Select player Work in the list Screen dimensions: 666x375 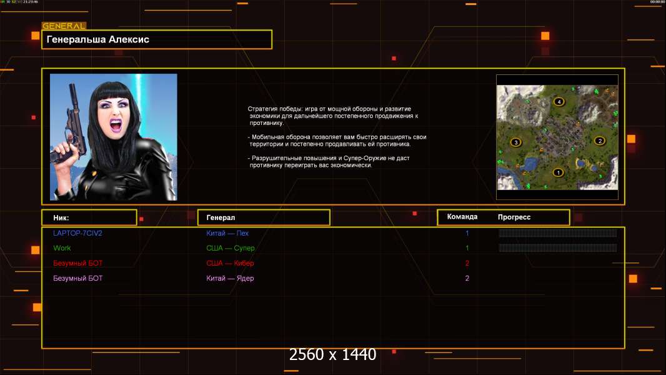pos(62,248)
